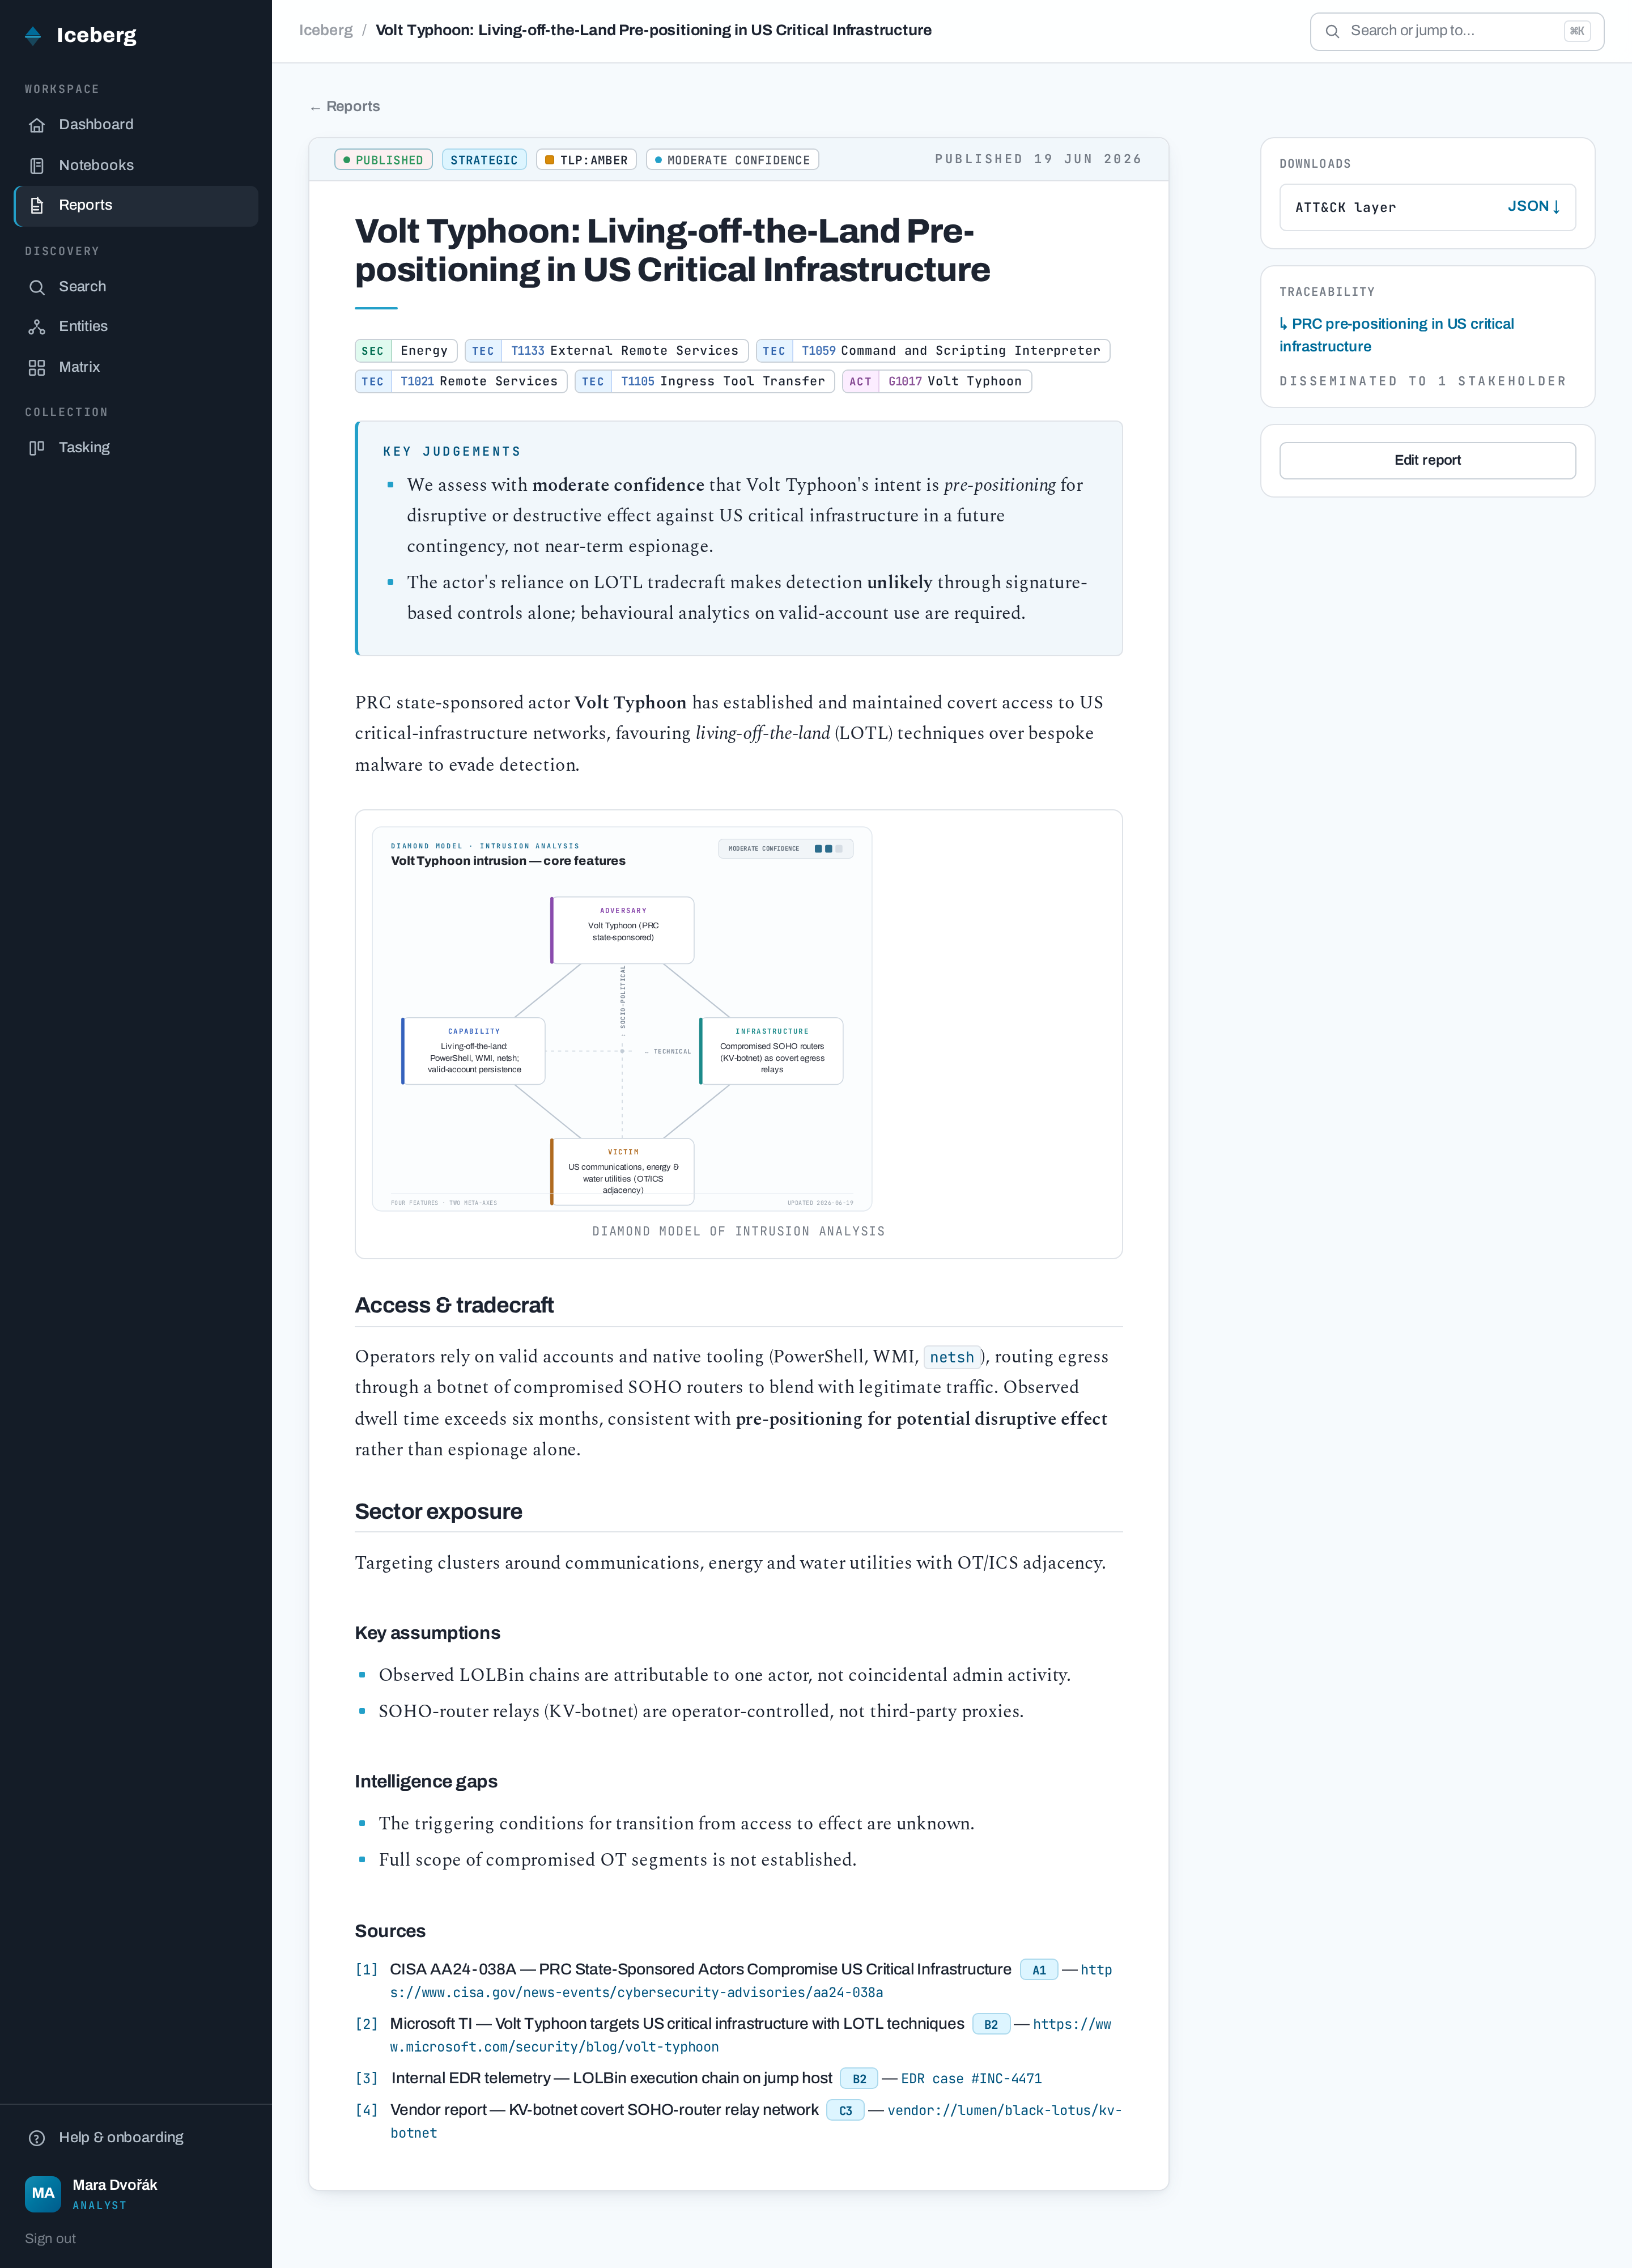Download the ATT&CK layer JSON
Screen dimensions: 1632x2268
click(x=1427, y=208)
